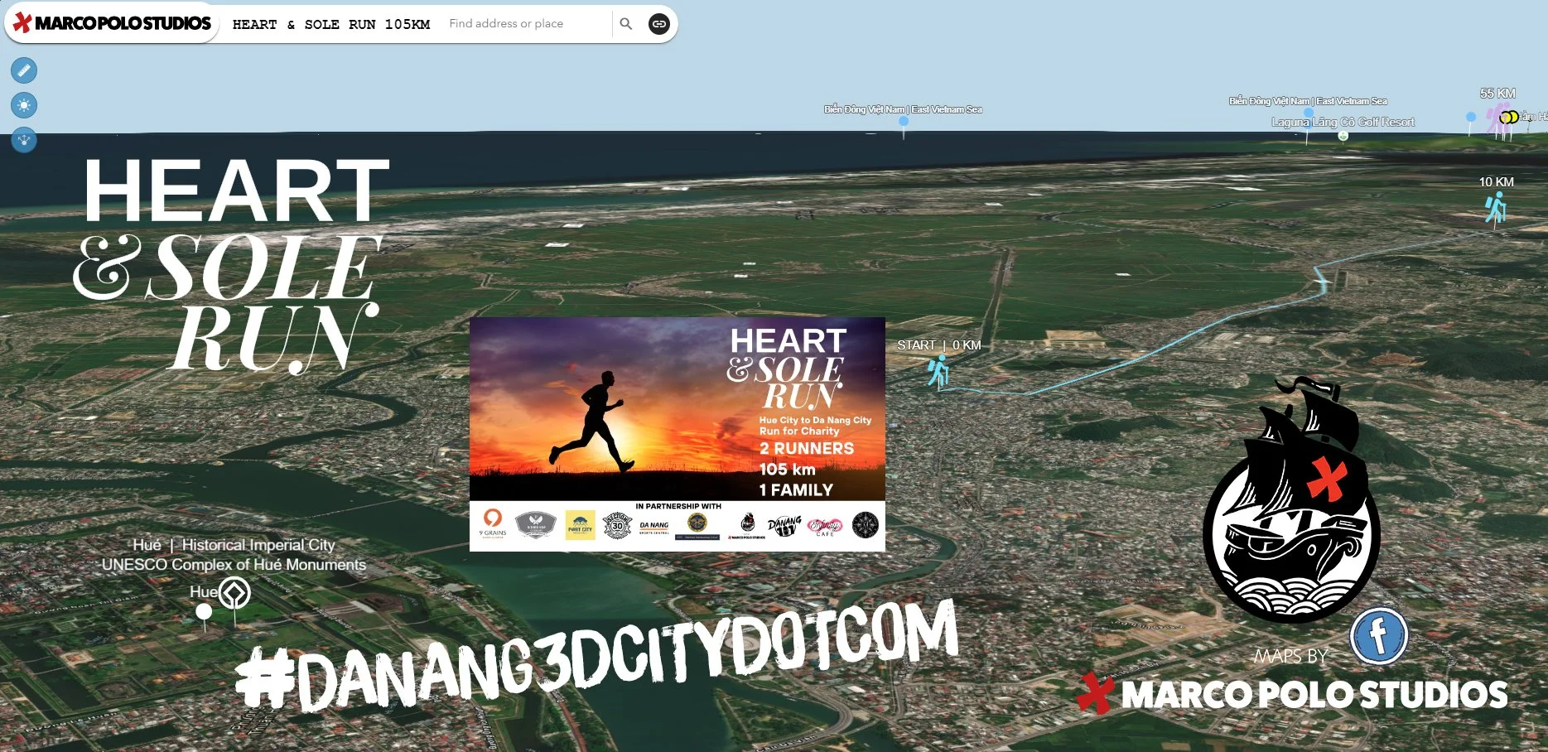This screenshot has width=1548, height=752.
Task: Click the 'START | 0 KM' label
Action: [938, 345]
